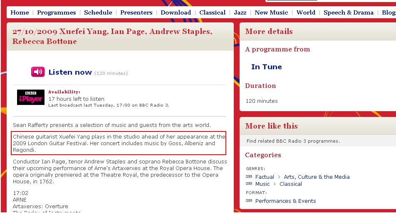
Task: Click the '17 hours left to listen' text
Action: point(77,99)
